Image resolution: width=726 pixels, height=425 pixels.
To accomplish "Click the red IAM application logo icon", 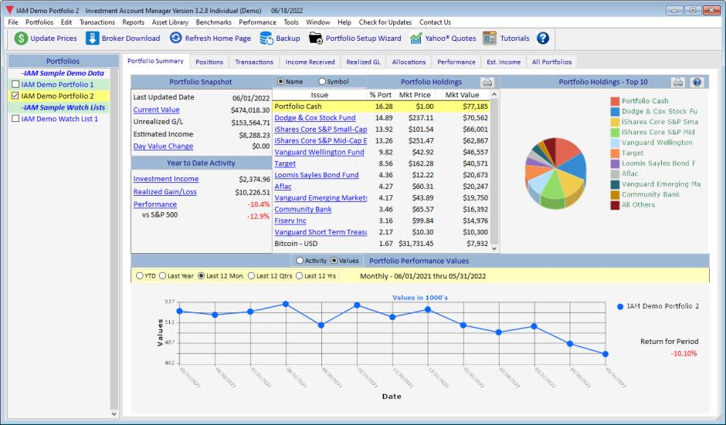I will coord(9,10).
